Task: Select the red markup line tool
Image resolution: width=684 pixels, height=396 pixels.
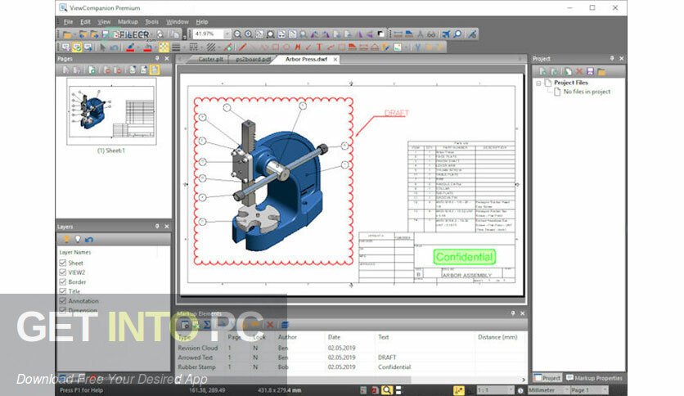Action: (x=242, y=47)
